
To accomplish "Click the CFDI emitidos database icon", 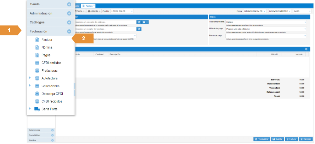I will point(37,63).
